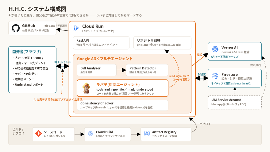
Task: Click the ルーブリック(hhc-rubric.yaml) description text
Action: click(x=116, y=107)
